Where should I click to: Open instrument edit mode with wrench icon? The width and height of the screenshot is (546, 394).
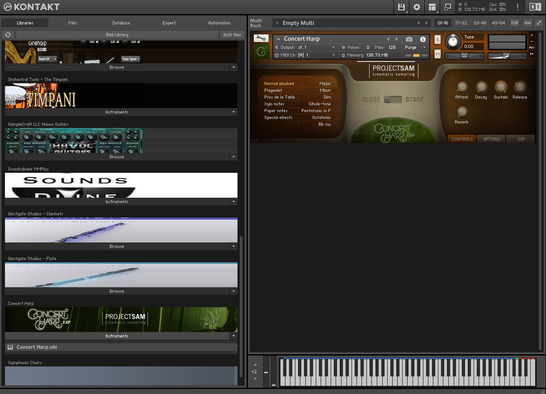[x=261, y=38]
